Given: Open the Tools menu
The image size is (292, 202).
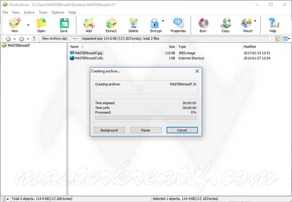Looking at the screenshot, I should [43, 12].
